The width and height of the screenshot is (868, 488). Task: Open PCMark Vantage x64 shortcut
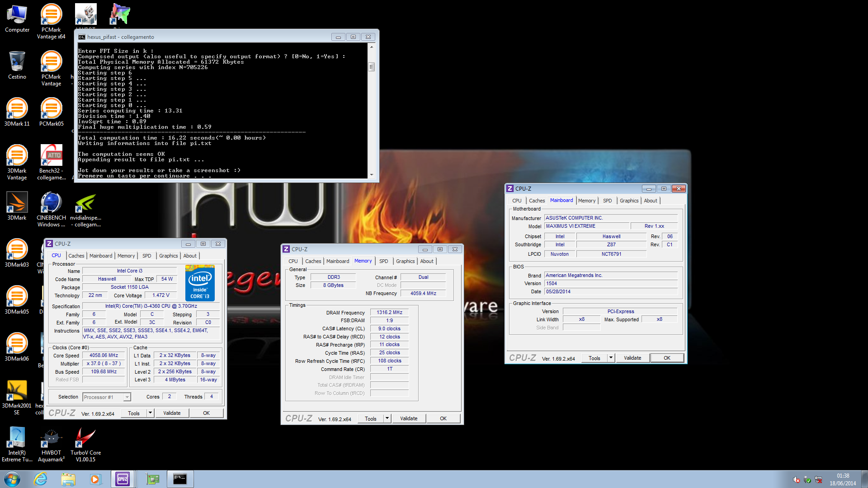pyautogui.click(x=51, y=22)
